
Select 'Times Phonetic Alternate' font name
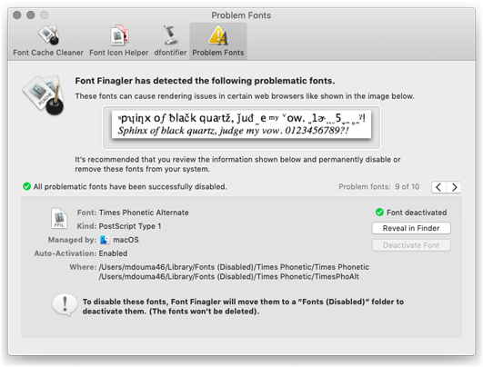click(144, 213)
